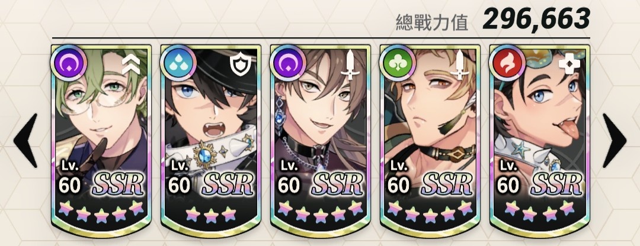Tap the blue water element icon

pyautogui.click(x=178, y=63)
